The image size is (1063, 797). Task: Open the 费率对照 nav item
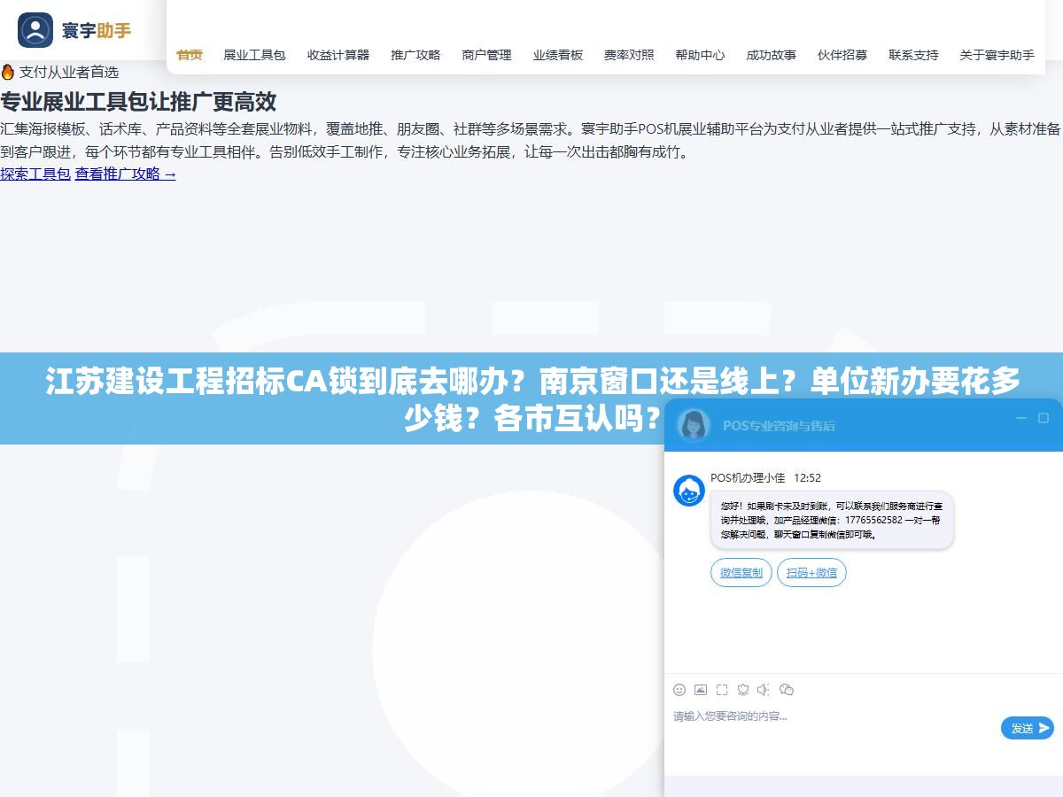click(629, 55)
